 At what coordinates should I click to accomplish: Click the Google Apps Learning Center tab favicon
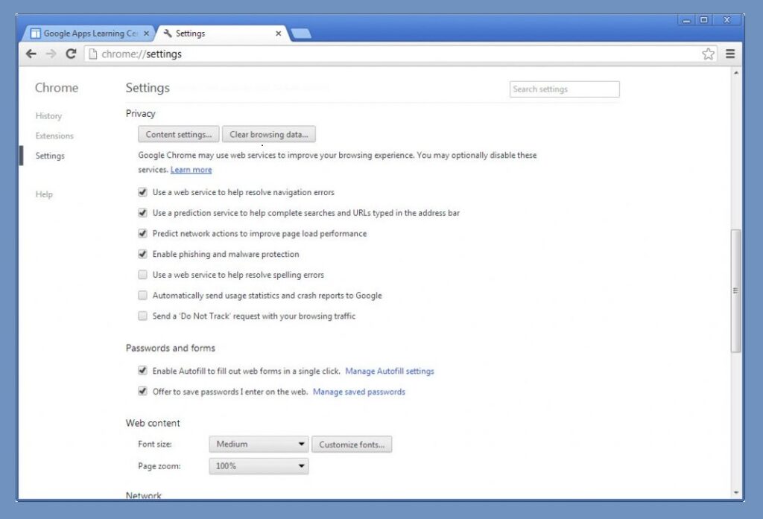coord(35,33)
